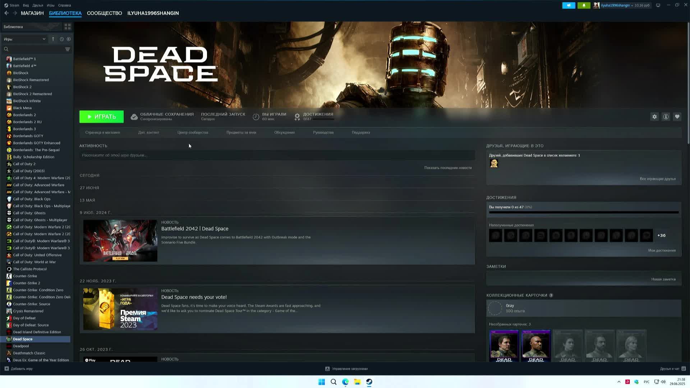
Task: Switch to Big Picture mode icon
Action: pyautogui.click(x=658, y=5)
